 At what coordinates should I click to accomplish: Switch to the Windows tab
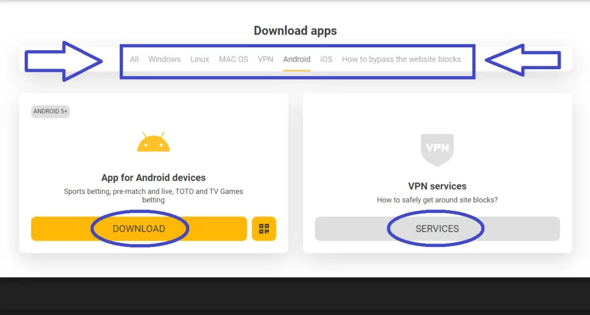click(164, 59)
